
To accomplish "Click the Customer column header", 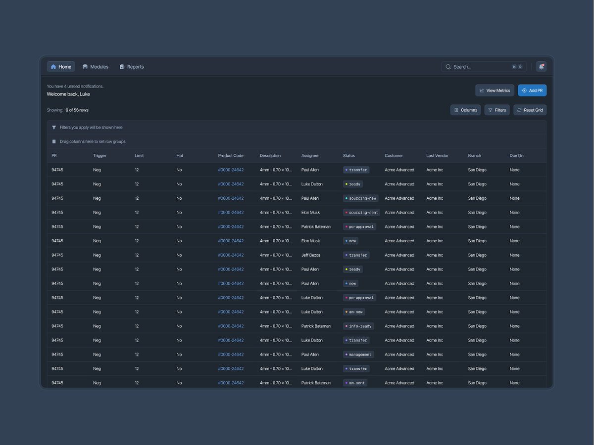I will pos(394,156).
